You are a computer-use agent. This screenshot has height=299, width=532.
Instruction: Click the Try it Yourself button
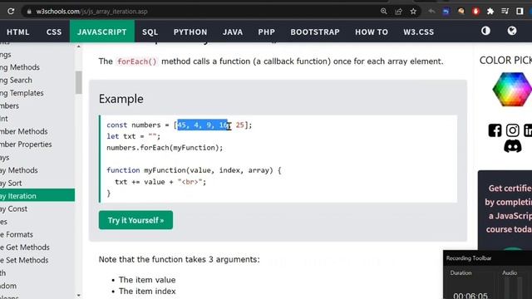tap(135, 220)
